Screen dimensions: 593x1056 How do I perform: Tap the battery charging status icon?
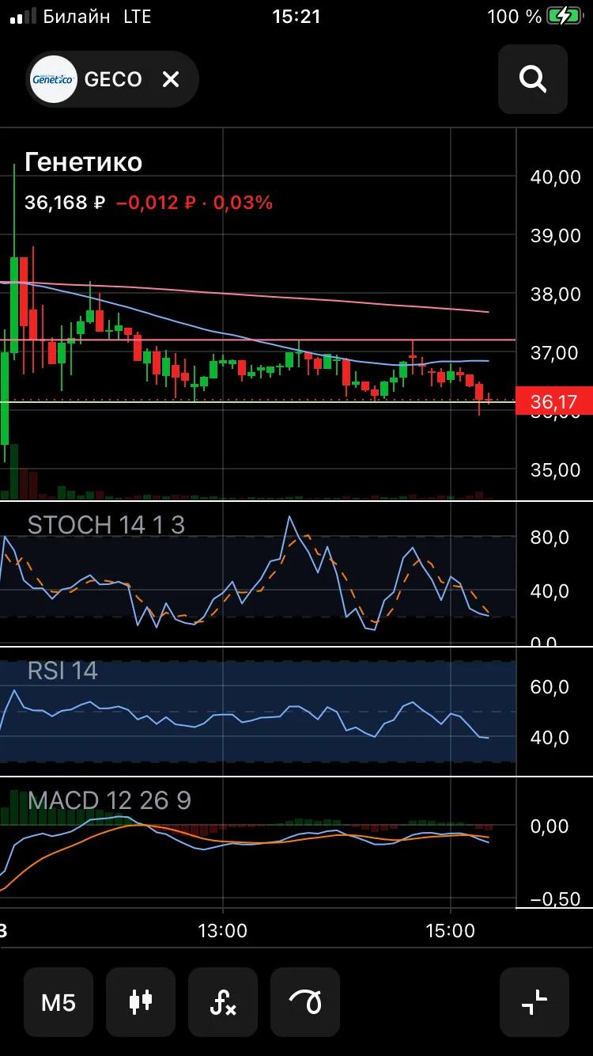click(x=565, y=16)
